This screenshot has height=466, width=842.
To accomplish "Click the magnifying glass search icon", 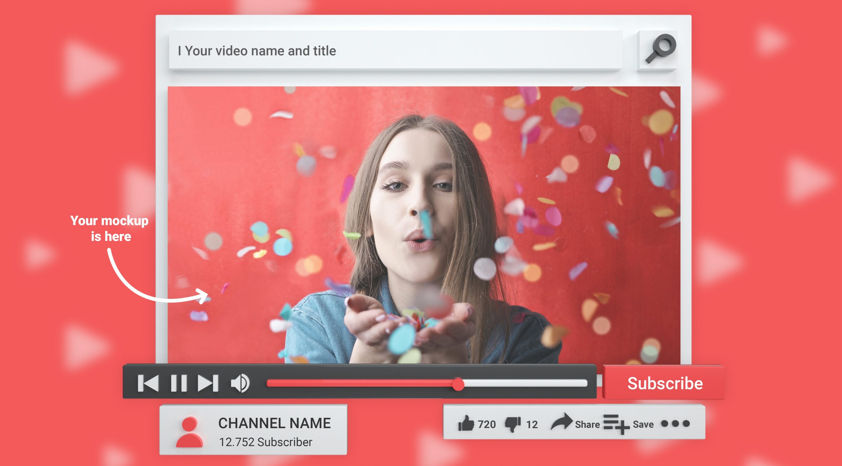I will coord(660,49).
